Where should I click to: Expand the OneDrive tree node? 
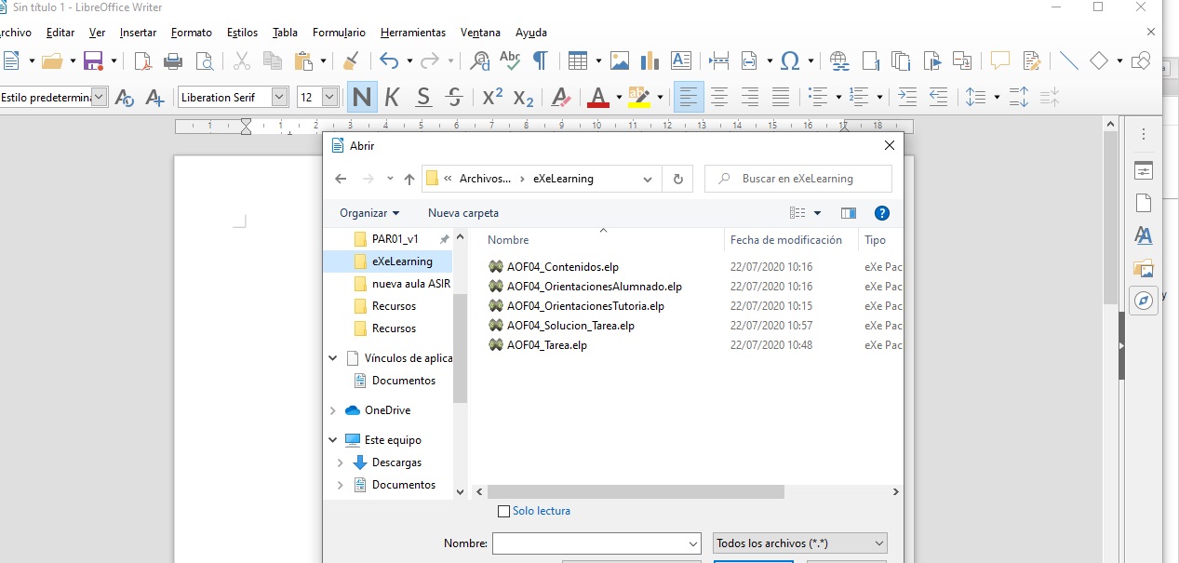[333, 410]
